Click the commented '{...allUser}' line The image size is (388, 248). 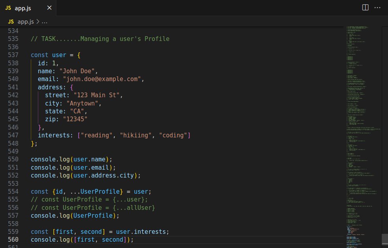[93, 207]
